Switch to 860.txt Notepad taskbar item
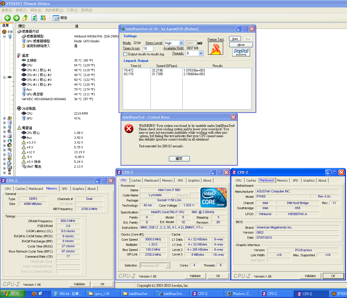 [x=68, y=294]
